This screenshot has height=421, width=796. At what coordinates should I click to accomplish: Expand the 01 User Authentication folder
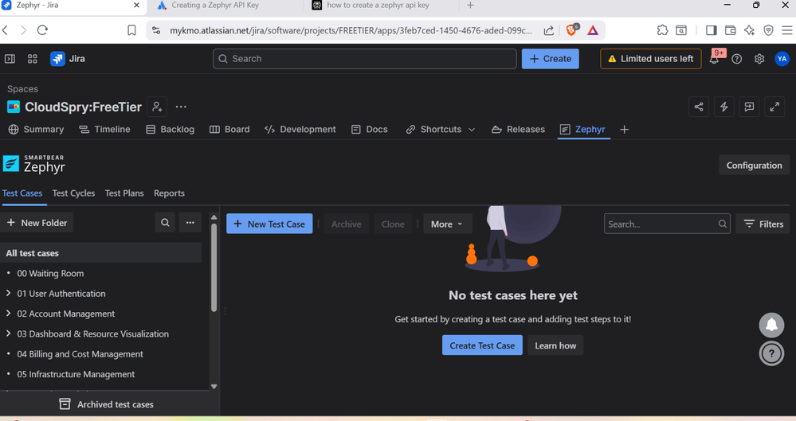tap(8, 293)
